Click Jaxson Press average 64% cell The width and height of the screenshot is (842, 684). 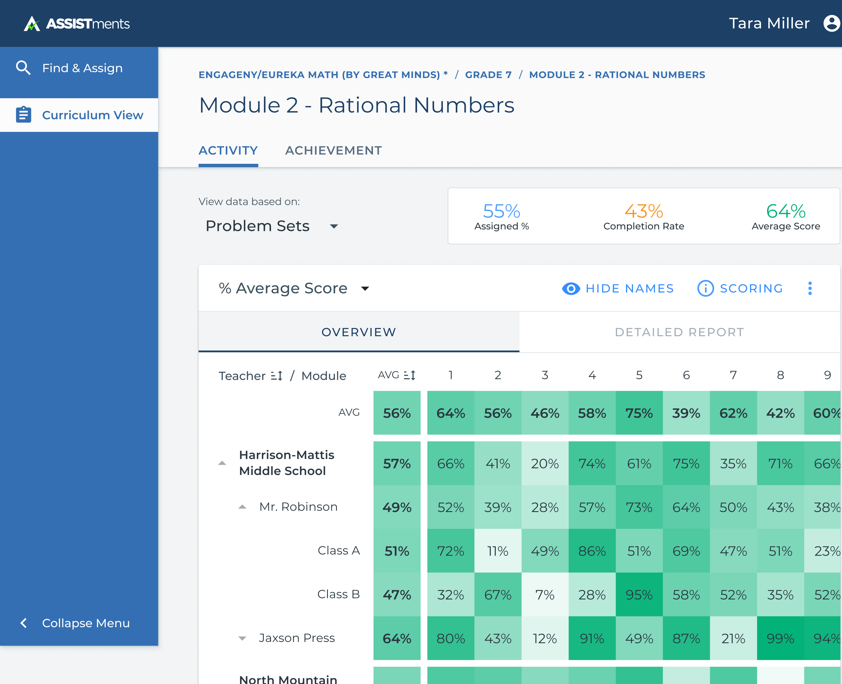click(x=397, y=638)
